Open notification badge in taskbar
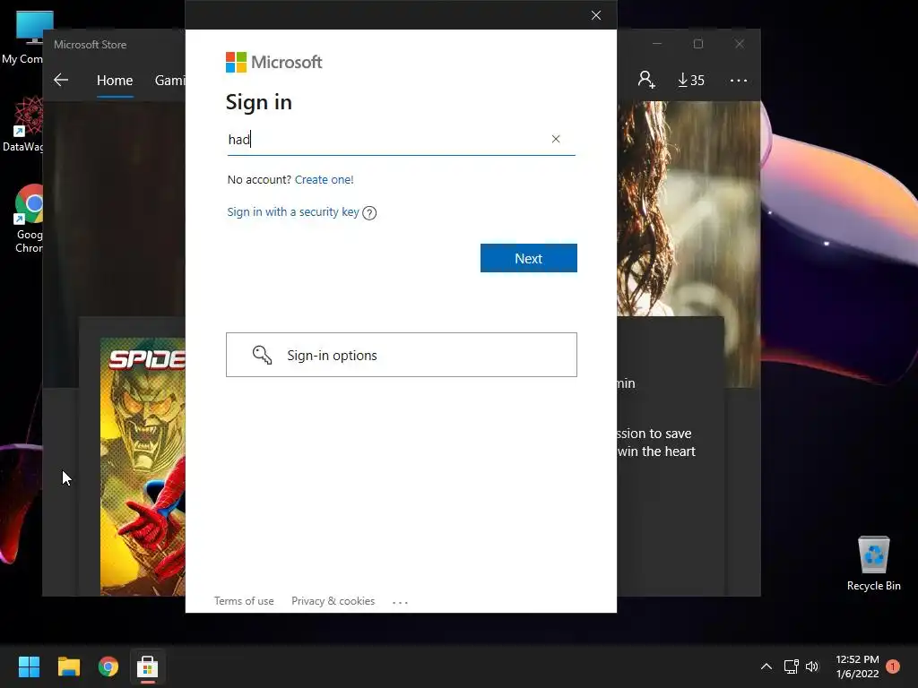The height and width of the screenshot is (688, 918). point(893,666)
